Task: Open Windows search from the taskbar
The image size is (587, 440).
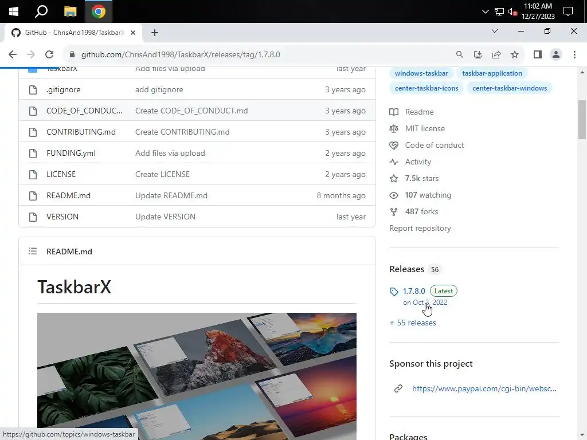Action: (x=41, y=11)
